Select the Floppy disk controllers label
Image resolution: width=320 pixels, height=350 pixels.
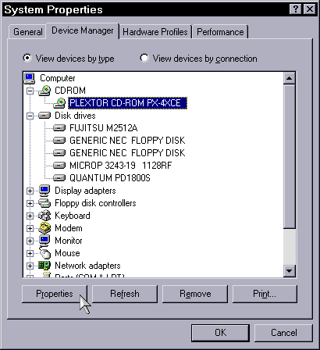coord(95,203)
